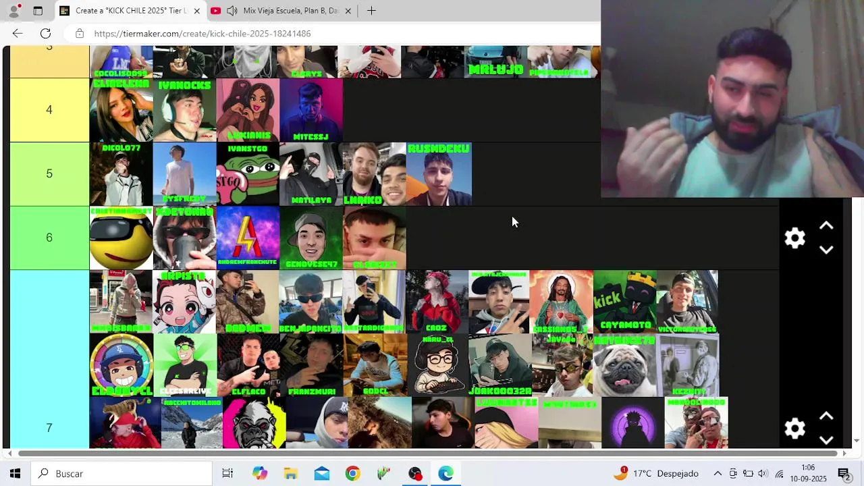Open Copilot from the taskbar
Viewport: 864px width, 486px height.
(259, 474)
